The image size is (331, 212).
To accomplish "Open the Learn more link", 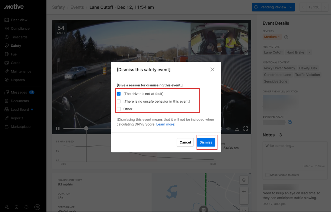I will click(x=165, y=124).
